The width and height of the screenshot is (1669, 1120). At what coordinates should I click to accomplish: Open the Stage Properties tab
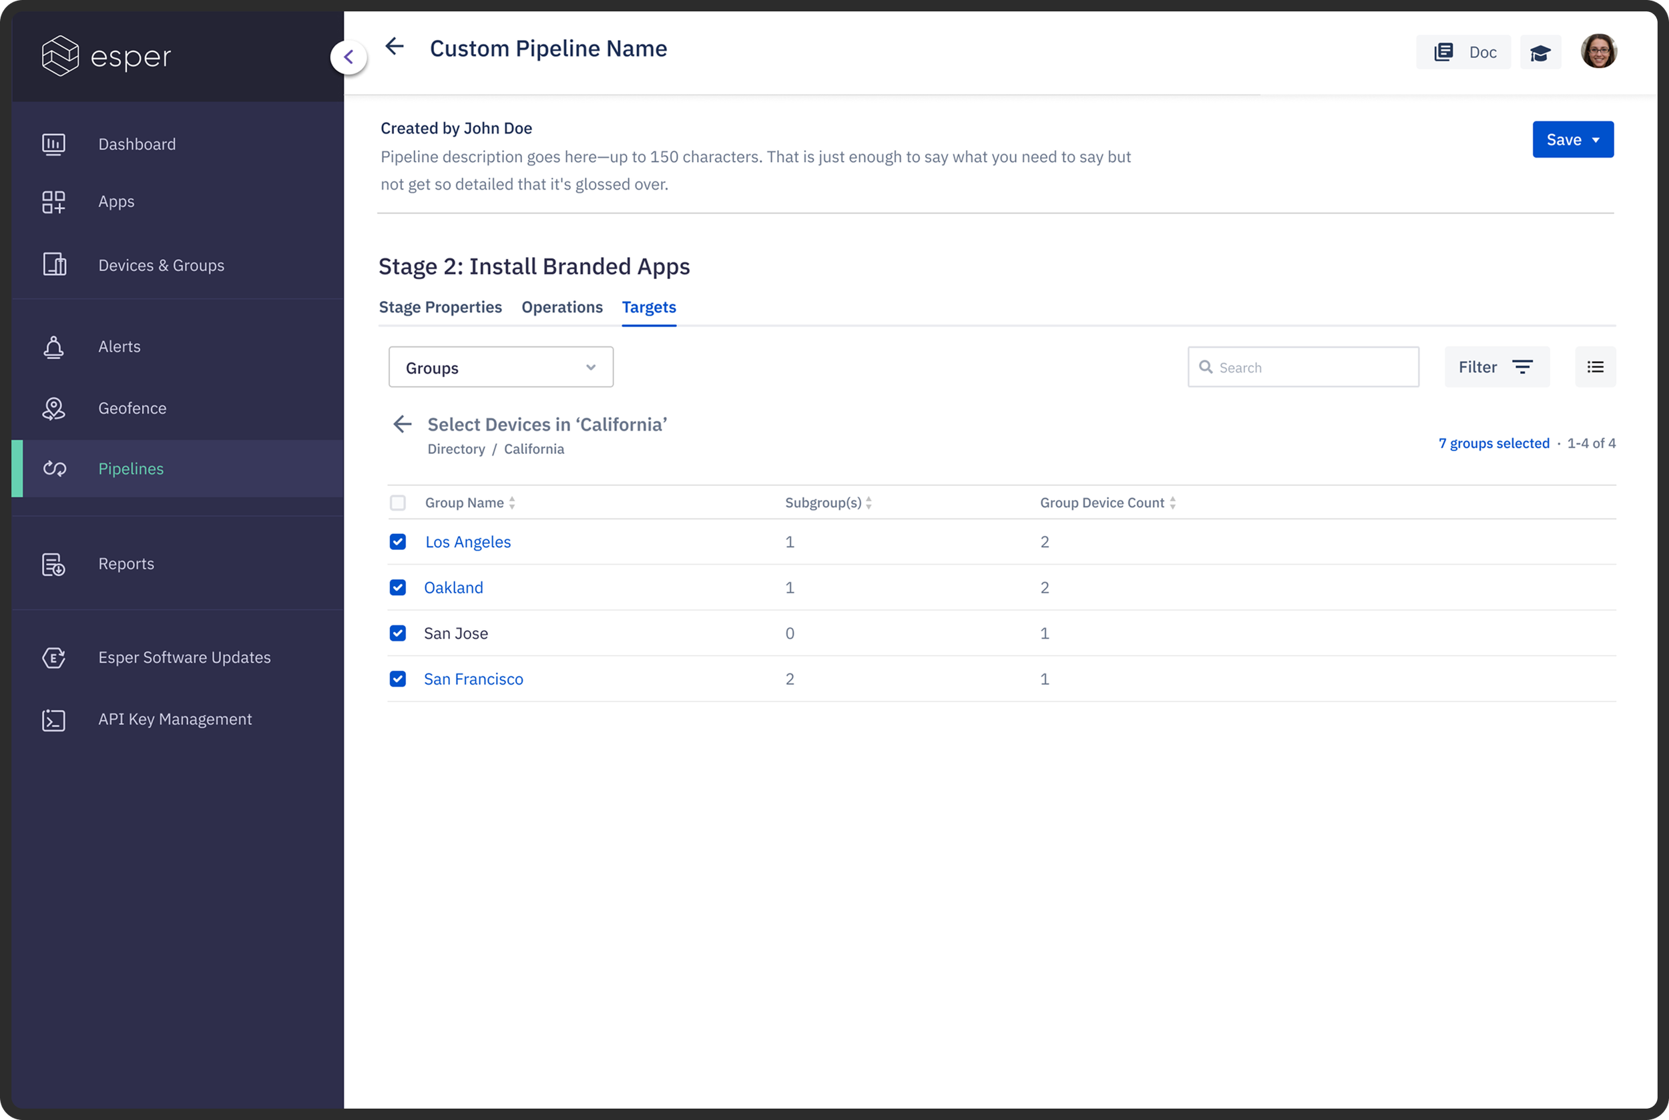tap(440, 307)
